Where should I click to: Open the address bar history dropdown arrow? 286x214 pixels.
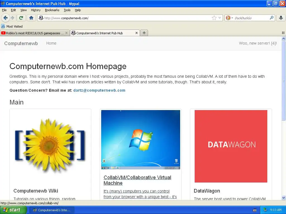[220, 18]
